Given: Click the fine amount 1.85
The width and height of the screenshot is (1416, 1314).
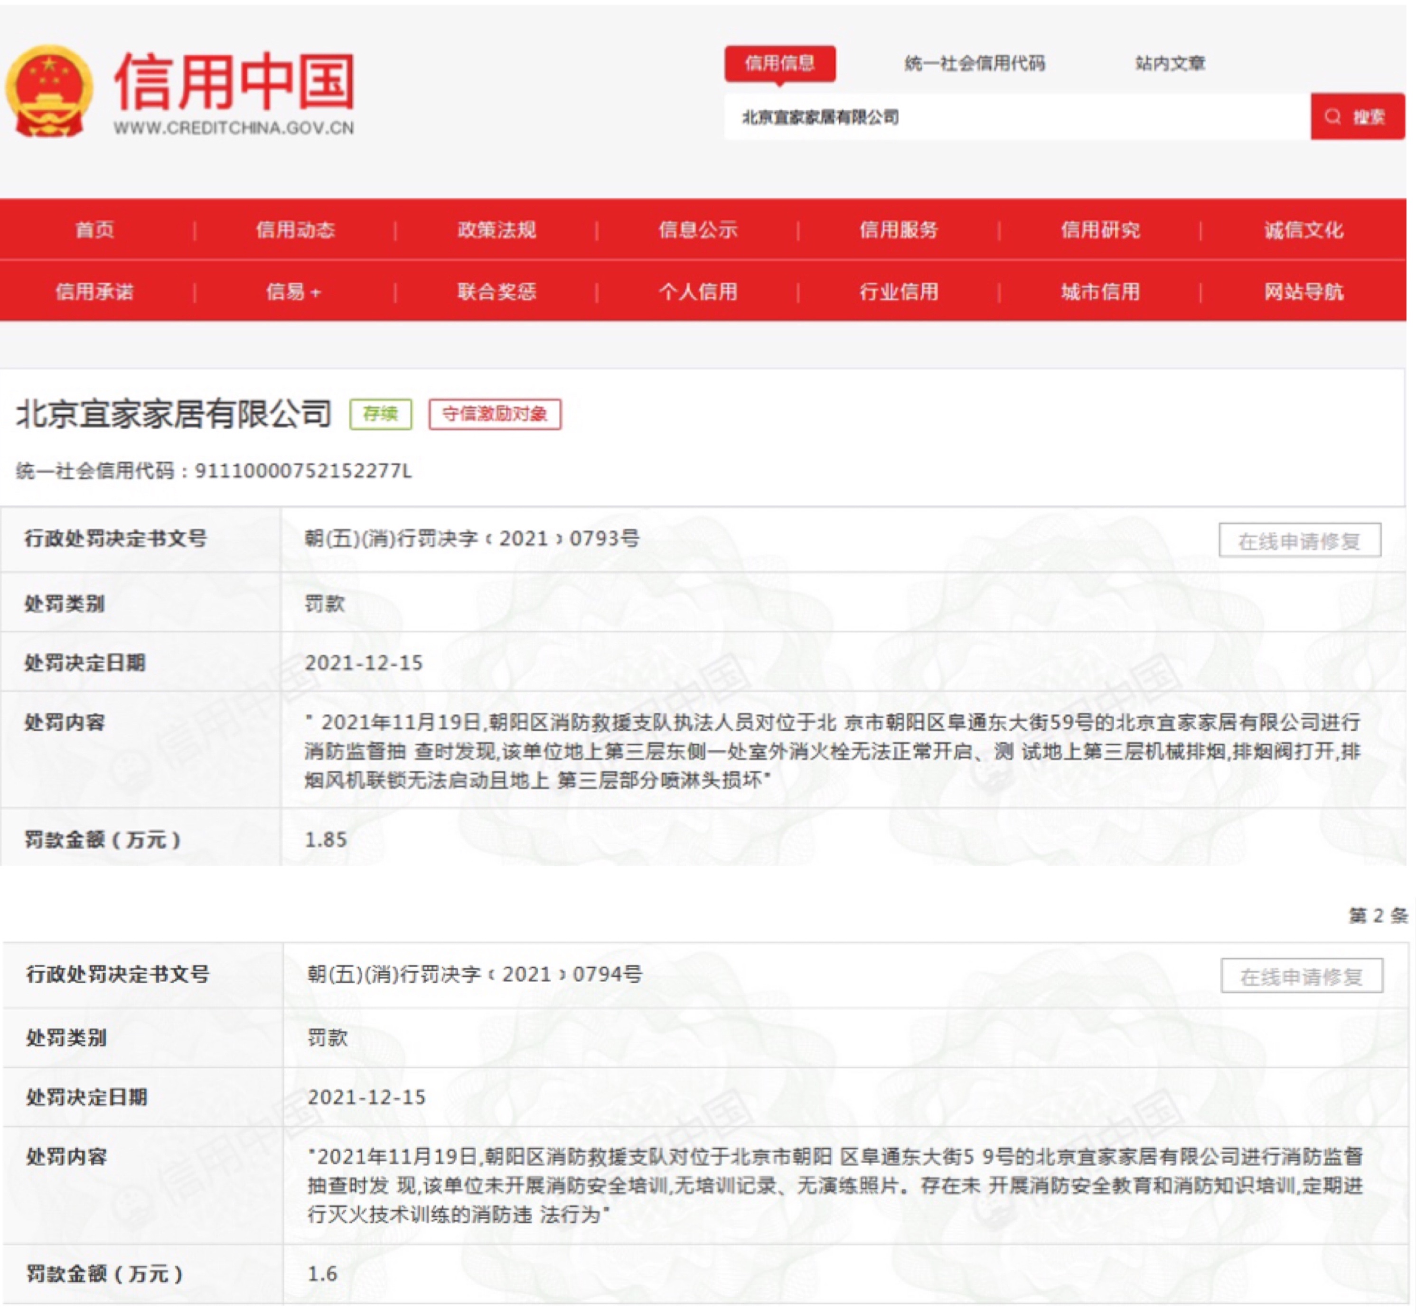Looking at the screenshot, I should (326, 840).
